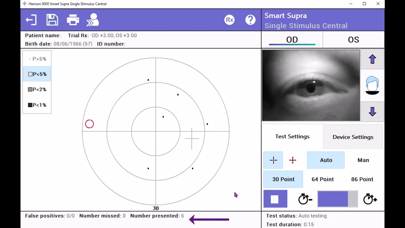
Task: Increase response time with stopwatch plus
Action: click(x=370, y=199)
